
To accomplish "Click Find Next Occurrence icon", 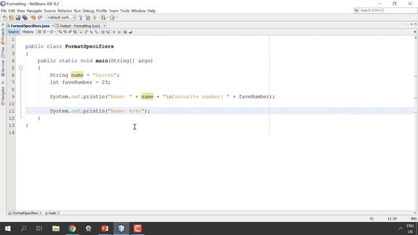I will click(x=70, y=32).
